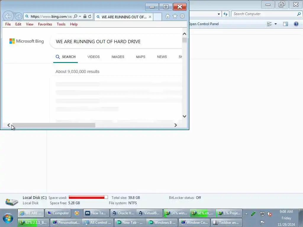Open the media player taskbar icon

pos(77,213)
